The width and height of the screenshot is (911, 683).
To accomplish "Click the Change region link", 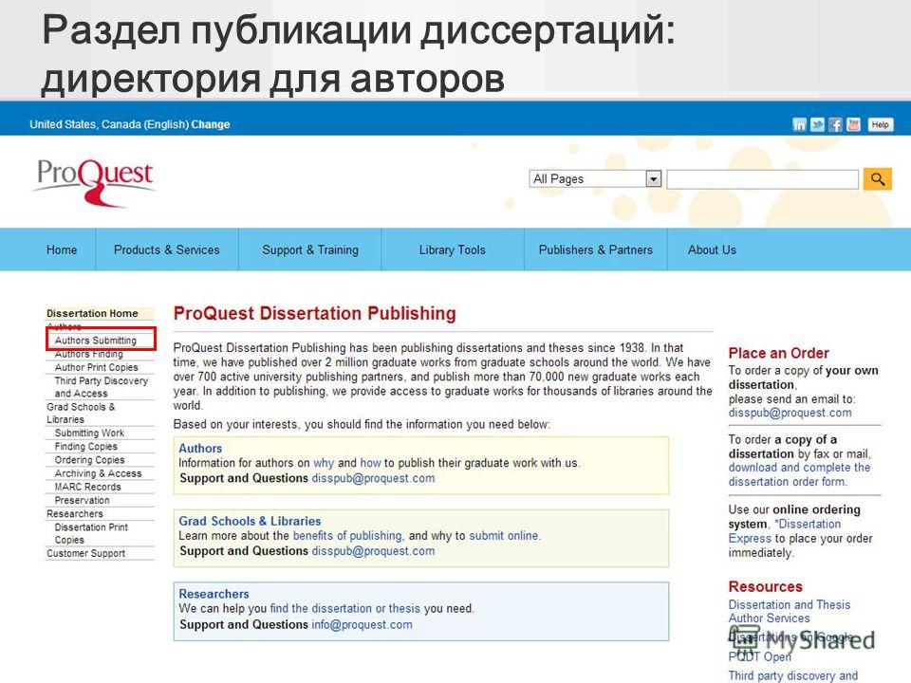I will pyautogui.click(x=211, y=124).
